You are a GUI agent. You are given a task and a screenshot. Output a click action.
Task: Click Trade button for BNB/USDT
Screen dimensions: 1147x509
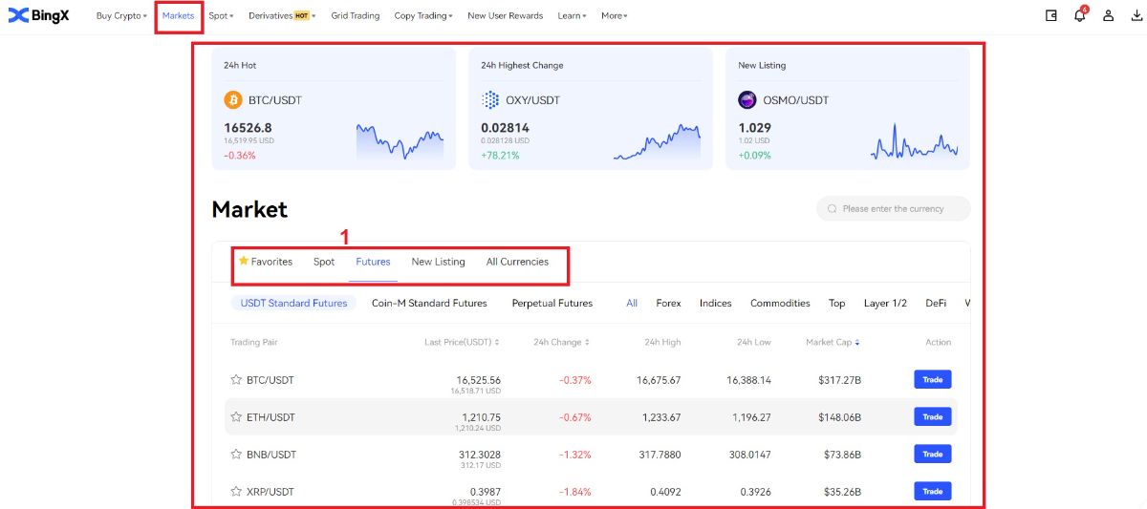coord(933,455)
